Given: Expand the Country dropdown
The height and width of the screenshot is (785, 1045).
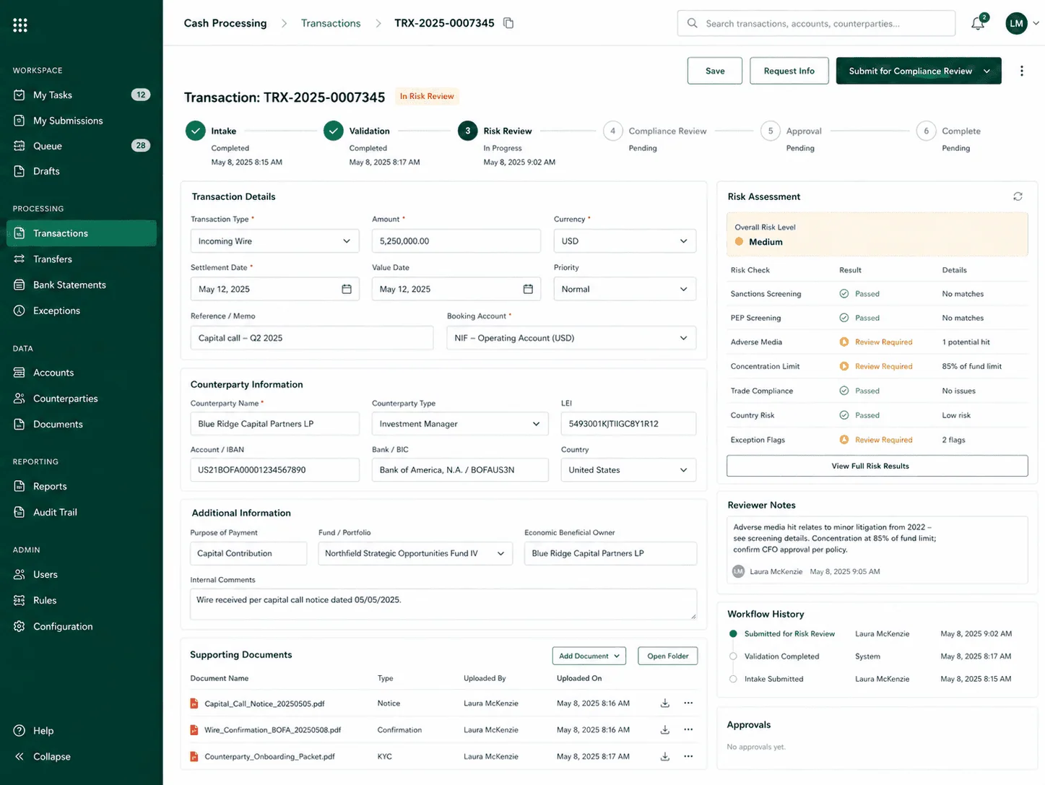Looking at the screenshot, I should [628, 470].
